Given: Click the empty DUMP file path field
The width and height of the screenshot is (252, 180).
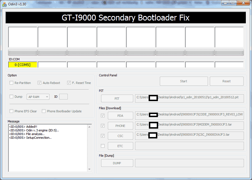Looking at the screenshot, I should coord(189,163).
